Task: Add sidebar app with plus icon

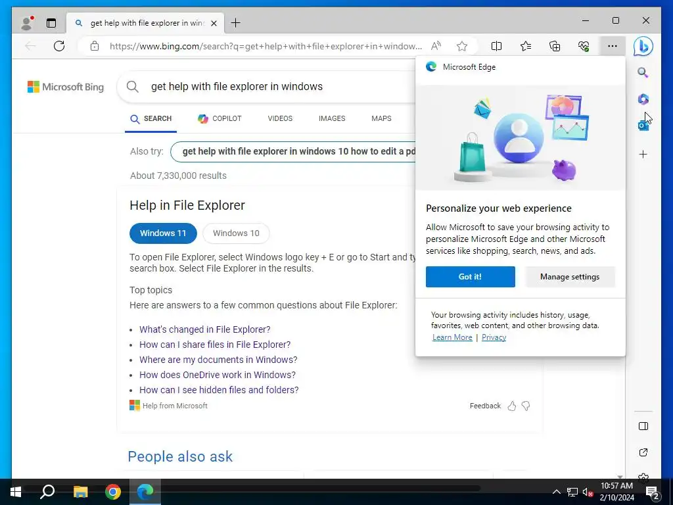Action: [643, 154]
